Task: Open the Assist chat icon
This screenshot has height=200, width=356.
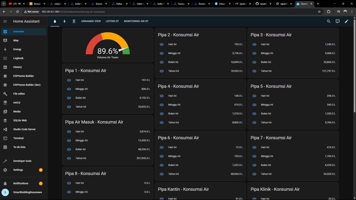Action: click(x=337, y=21)
